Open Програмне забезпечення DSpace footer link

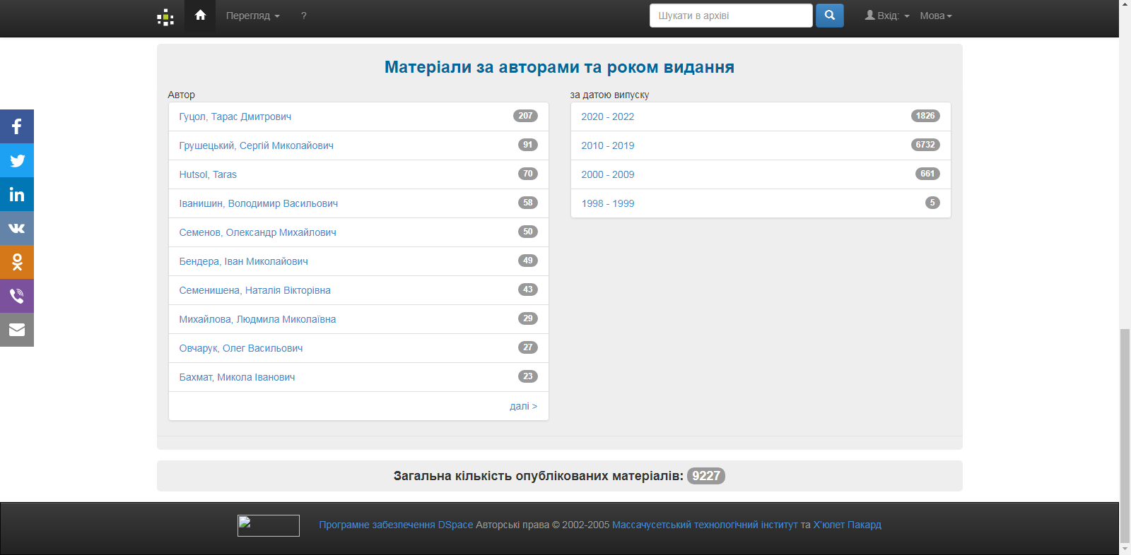(396, 525)
